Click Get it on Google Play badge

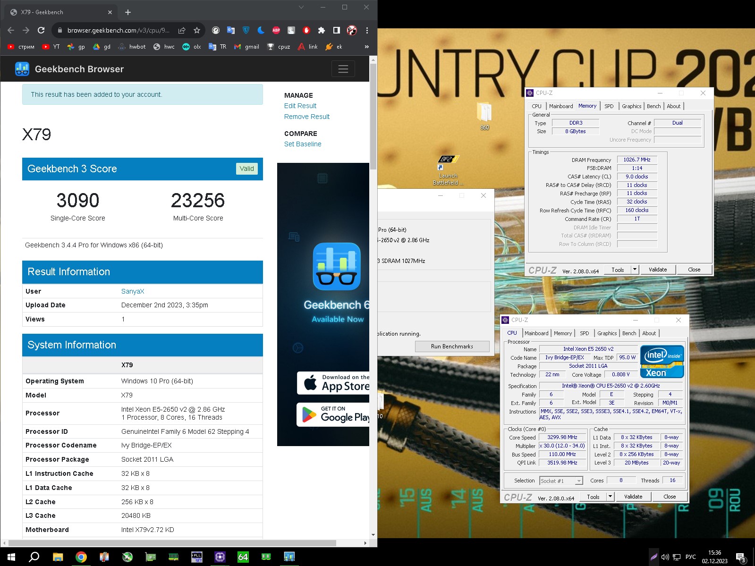[x=333, y=414]
